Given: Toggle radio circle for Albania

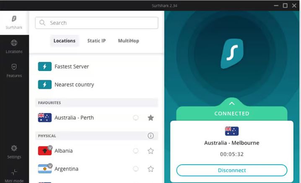Looking at the screenshot, I should click(x=136, y=151).
